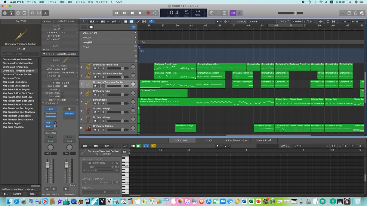Image resolution: width=367 pixels, height=206 pixels.
Task: Toggle Cycle mode in the transport
Action: click(x=155, y=13)
